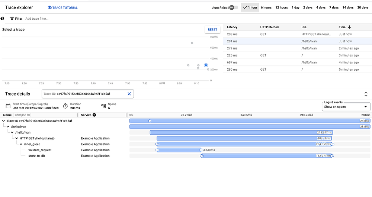Open the Logs & events dropdown
Screen dimensions: 372x197
tap(346, 107)
